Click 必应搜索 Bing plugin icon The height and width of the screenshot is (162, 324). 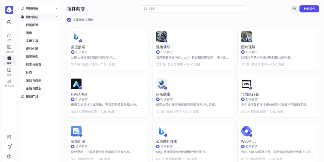point(76,37)
